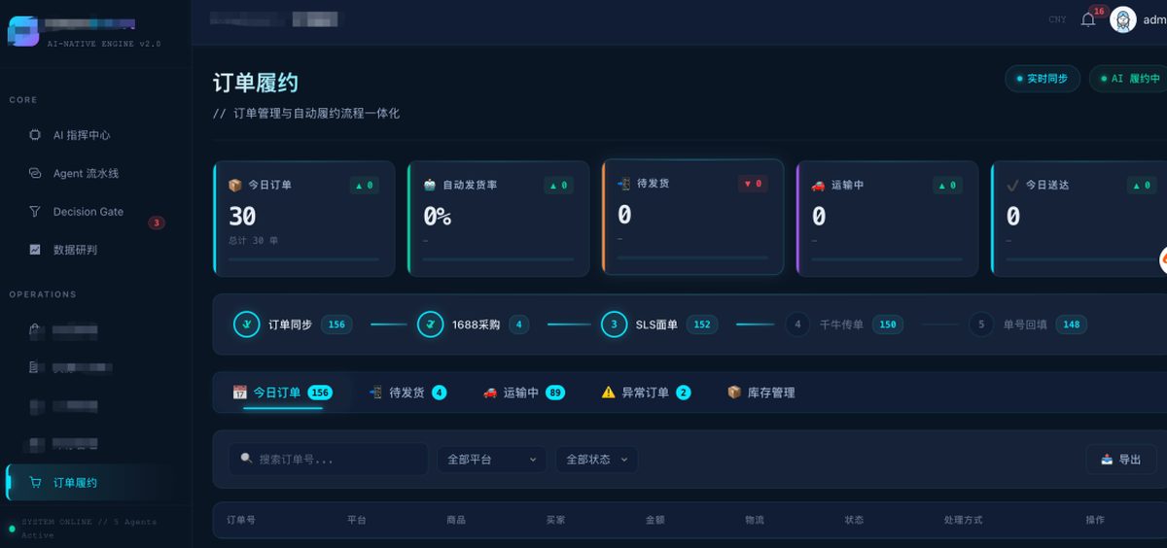The width and height of the screenshot is (1167, 548).
Task: Click the progress bar on 今日订单 card
Action: click(x=303, y=259)
